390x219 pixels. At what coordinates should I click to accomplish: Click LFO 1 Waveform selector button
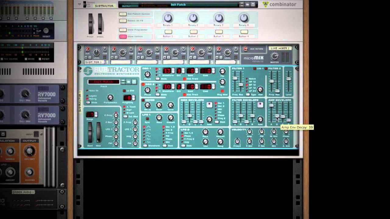pos(145,146)
